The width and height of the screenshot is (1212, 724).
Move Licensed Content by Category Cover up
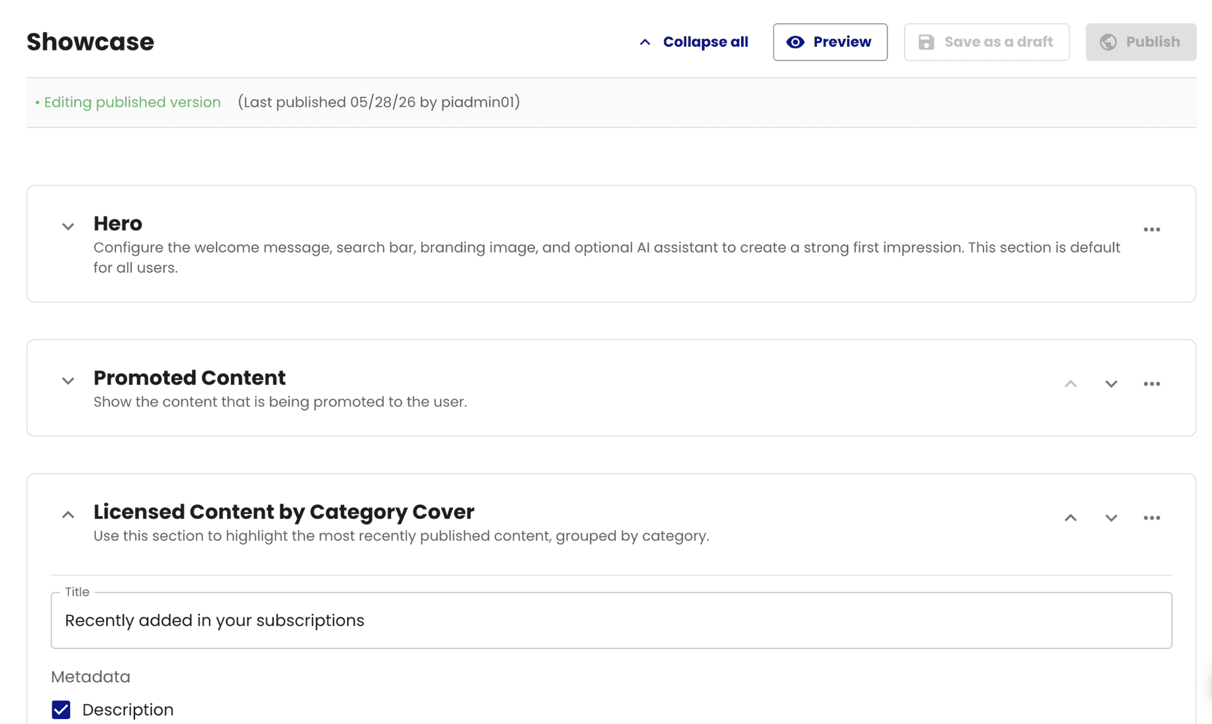(1071, 518)
